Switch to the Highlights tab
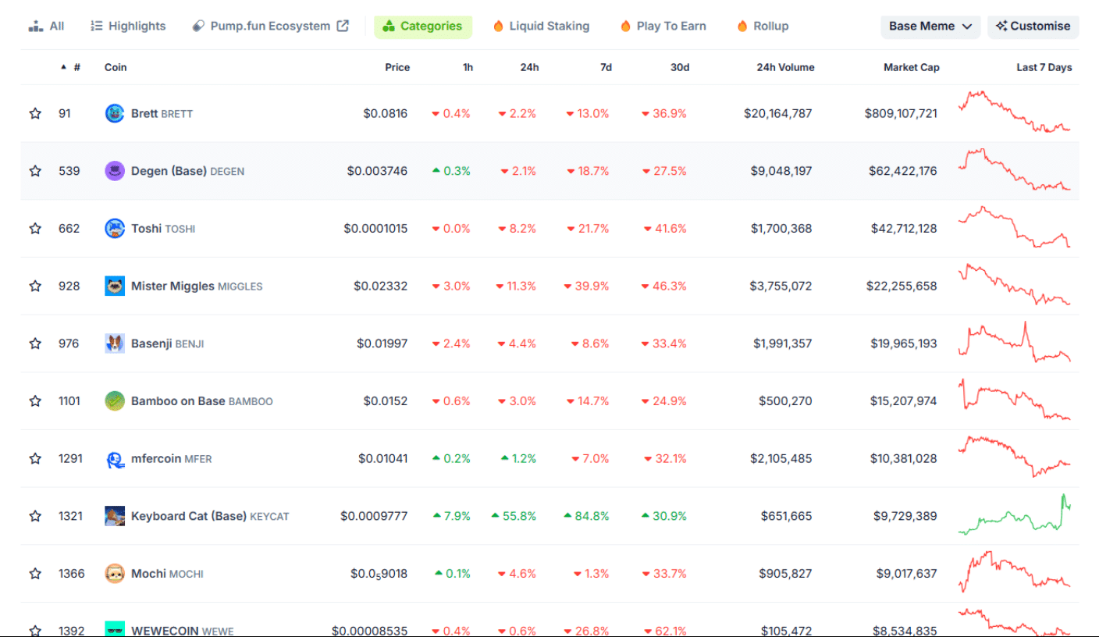This screenshot has width=1099, height=637. pyautogui.click(x=129, y=27)
